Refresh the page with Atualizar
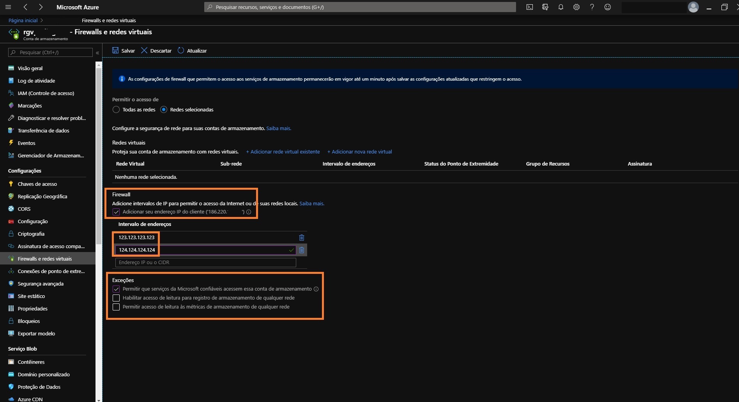Viewport: 739px width, 402px height. (192, 51)
